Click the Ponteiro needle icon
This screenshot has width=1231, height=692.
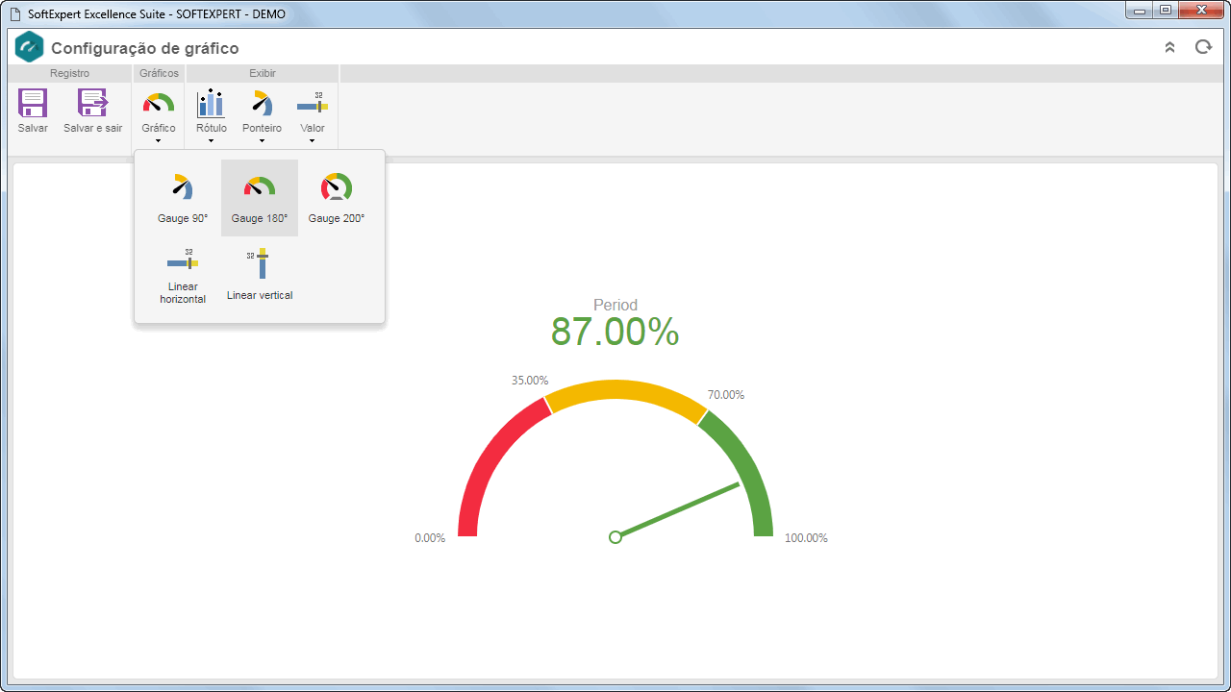click(x=262, y=103)
